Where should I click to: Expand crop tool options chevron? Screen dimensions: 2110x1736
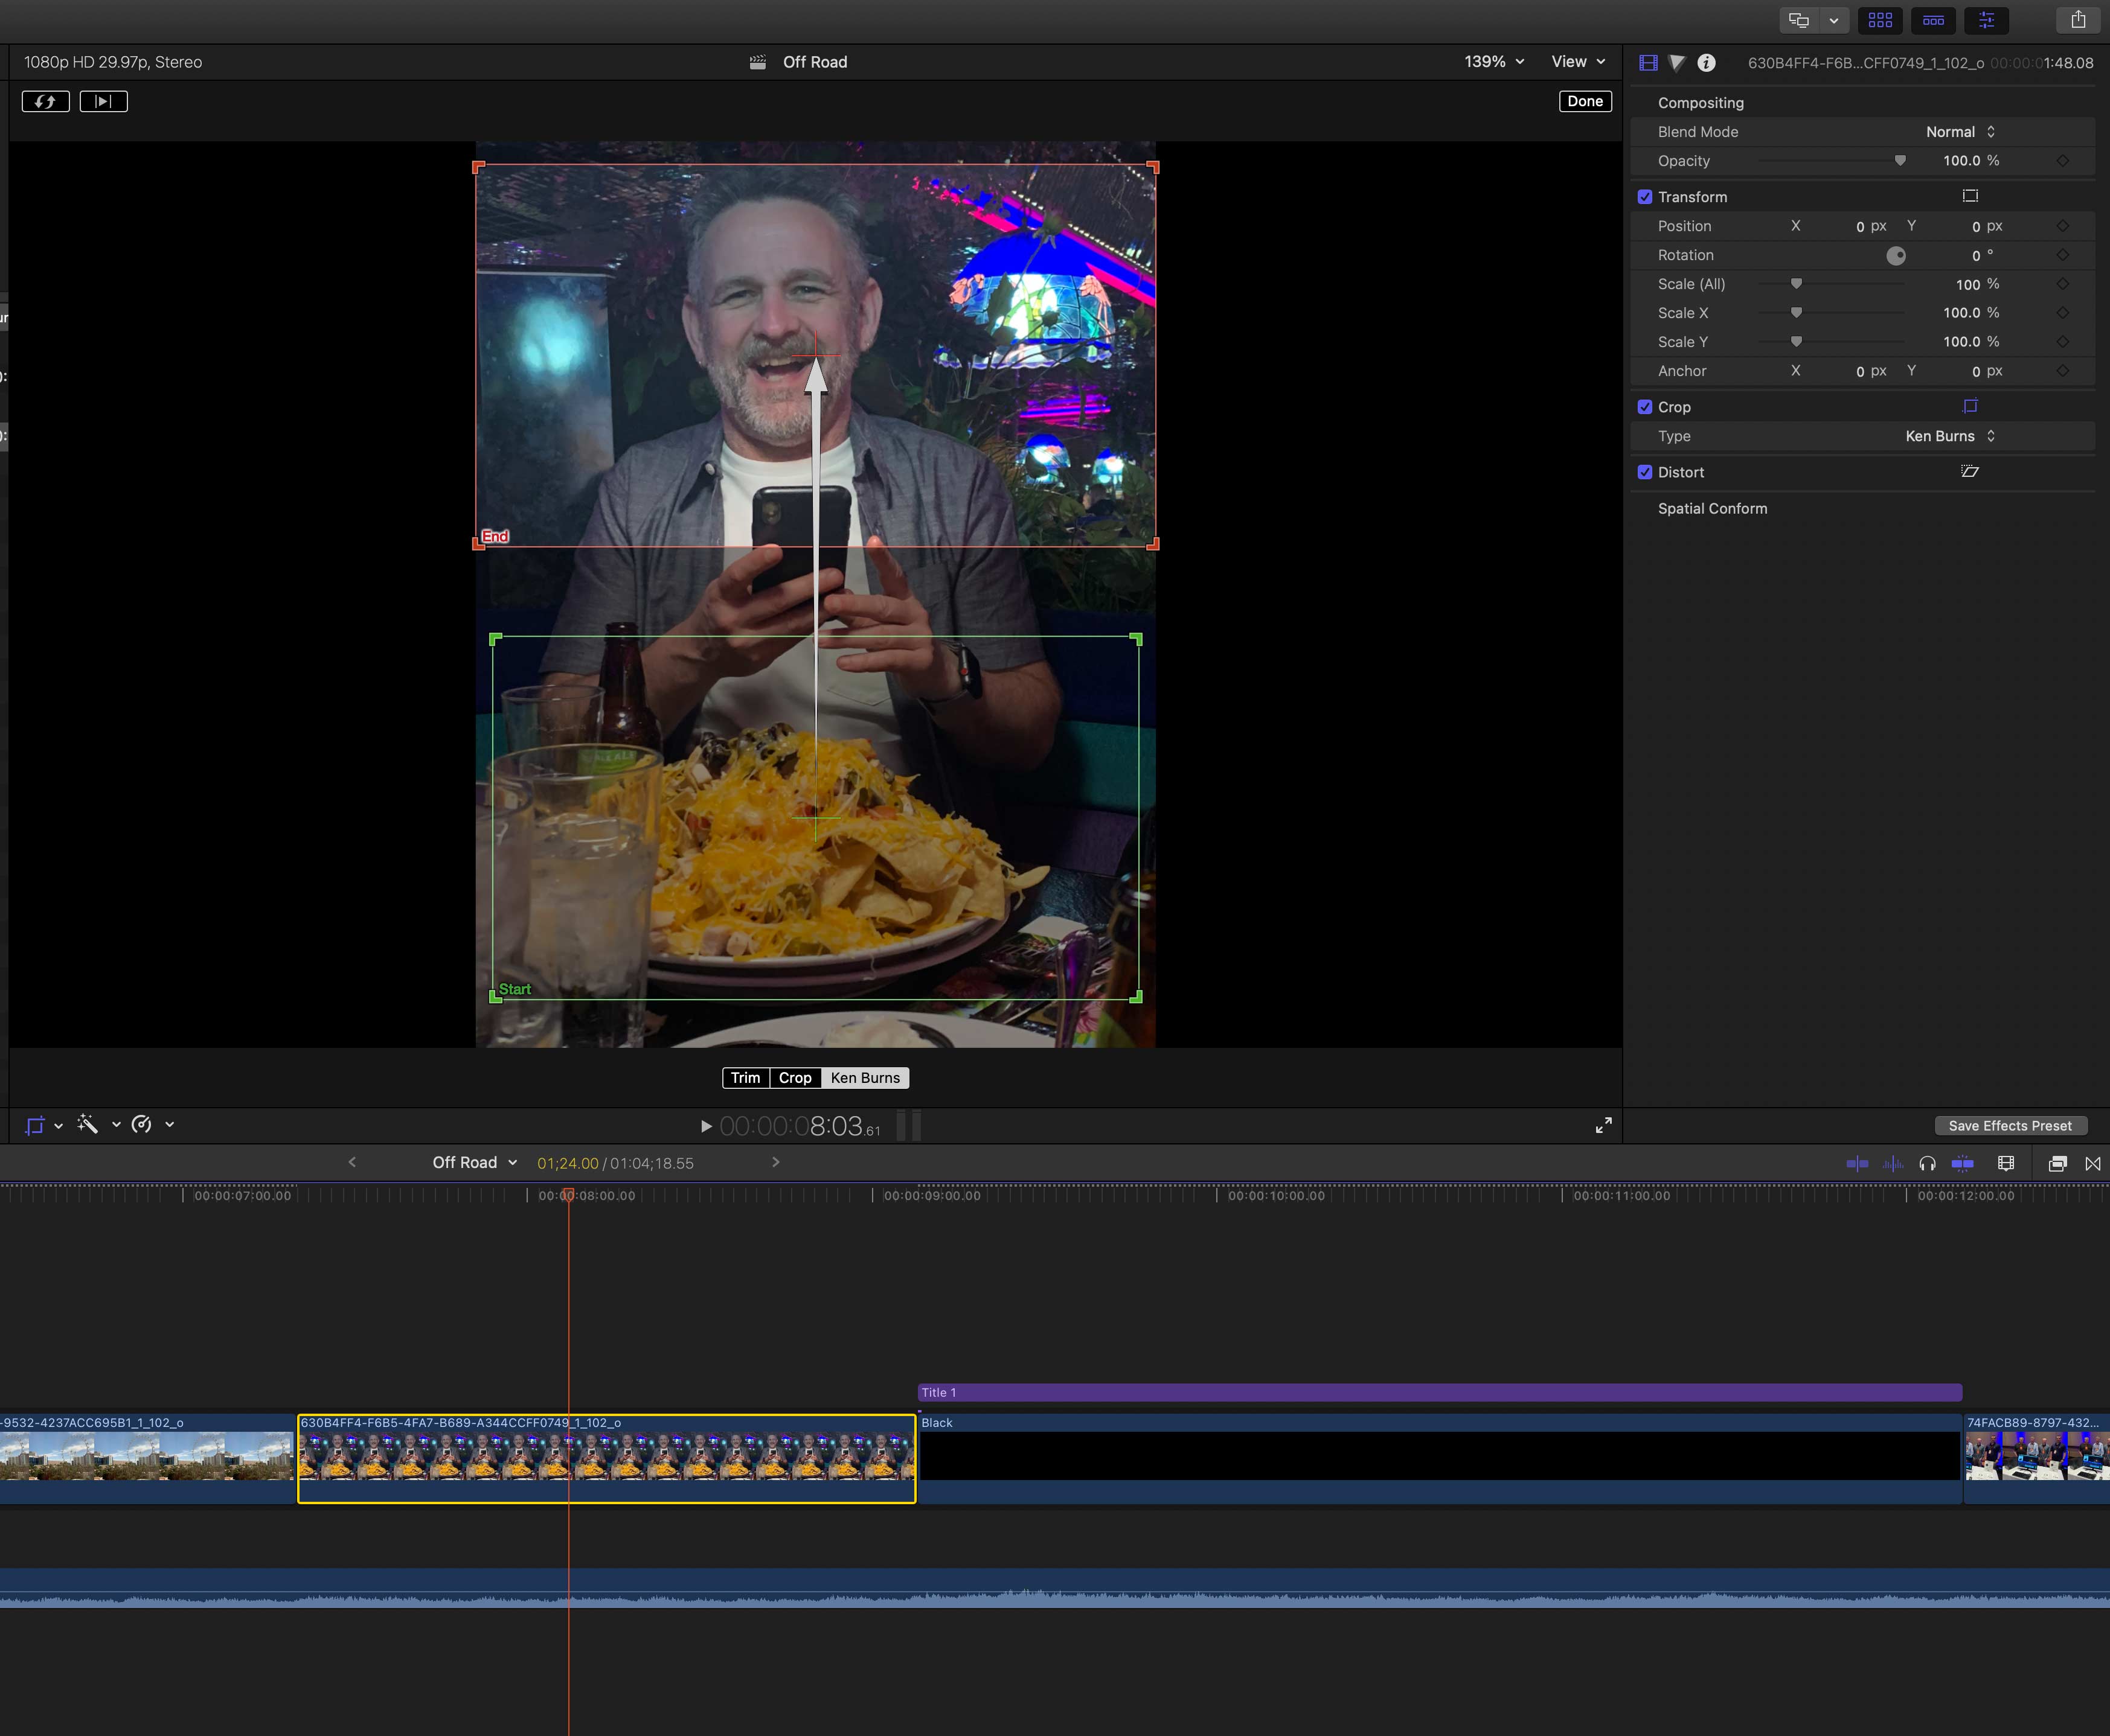(59, 1125)
